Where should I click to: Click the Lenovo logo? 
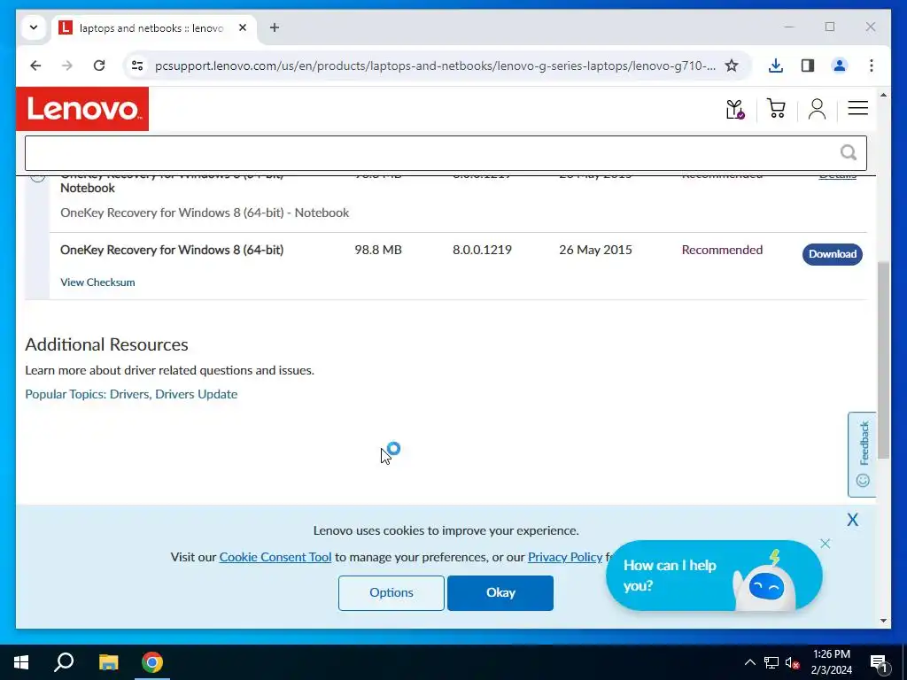click(x=82, y=109)
